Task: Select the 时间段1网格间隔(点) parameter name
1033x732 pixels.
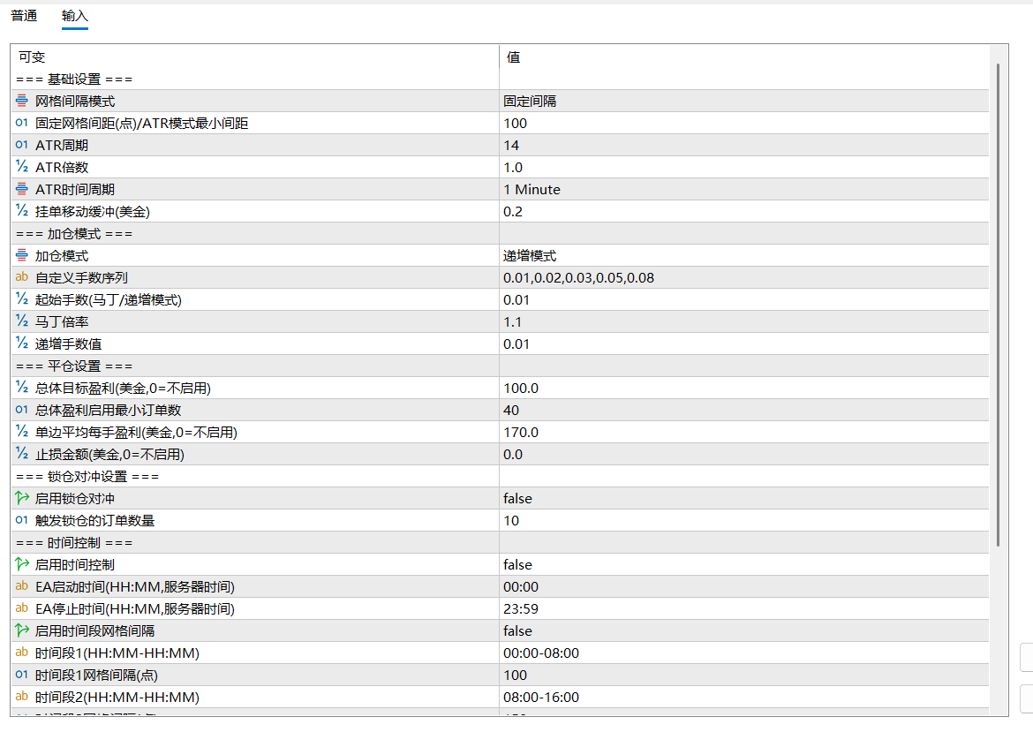Action: pos(96,675)
